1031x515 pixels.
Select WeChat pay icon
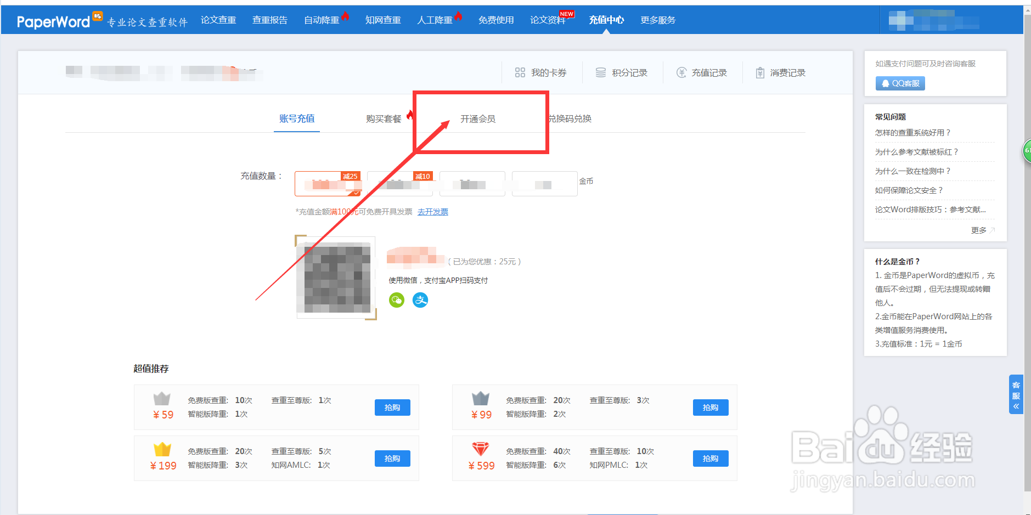(397, 300)
